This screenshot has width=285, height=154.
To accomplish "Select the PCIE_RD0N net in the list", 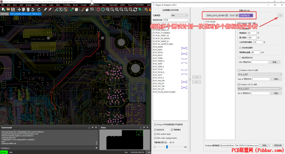I will point(158,47).
